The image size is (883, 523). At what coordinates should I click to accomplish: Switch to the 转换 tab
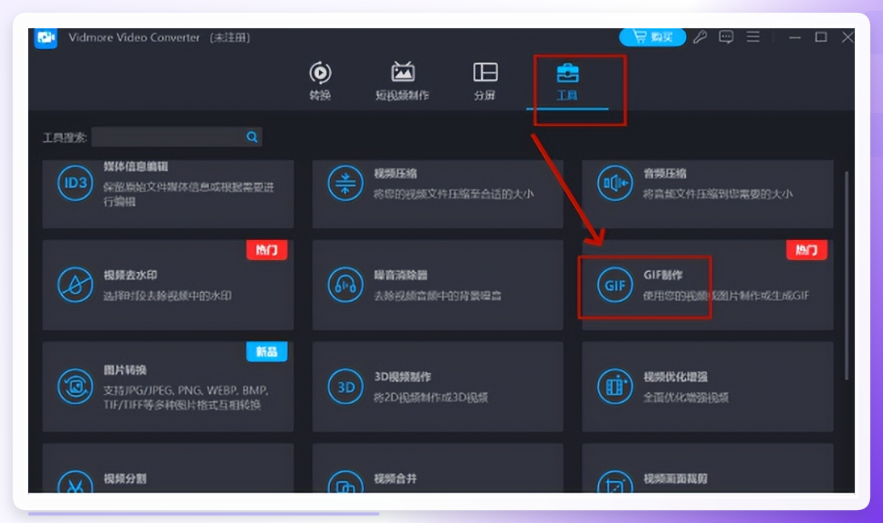[320, 81]
